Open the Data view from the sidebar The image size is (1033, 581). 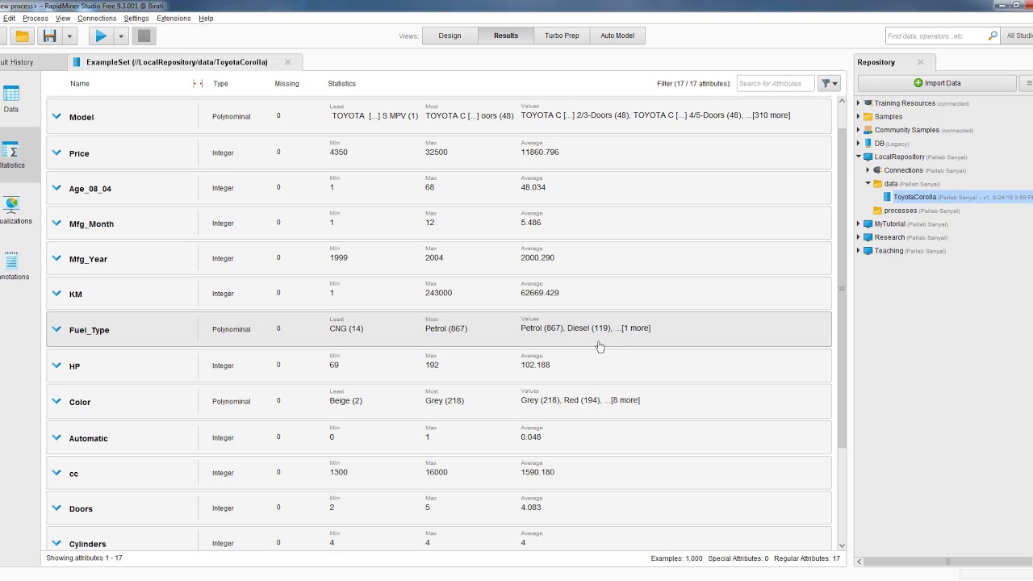11,99
